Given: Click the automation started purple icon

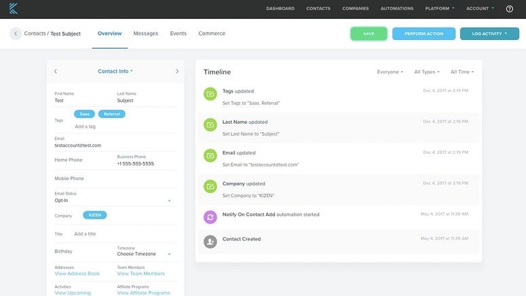Looking at the screenshot, I should 210,217.
